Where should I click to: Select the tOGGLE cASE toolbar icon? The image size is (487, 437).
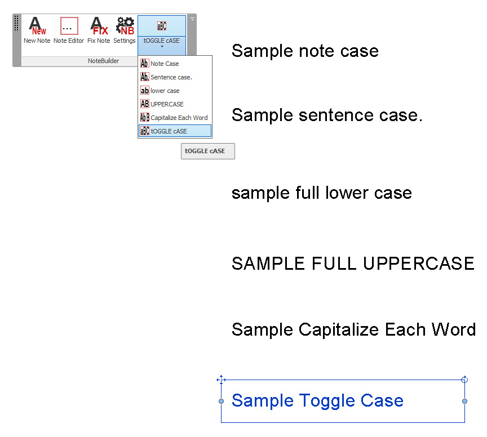(x=161, y=25)
